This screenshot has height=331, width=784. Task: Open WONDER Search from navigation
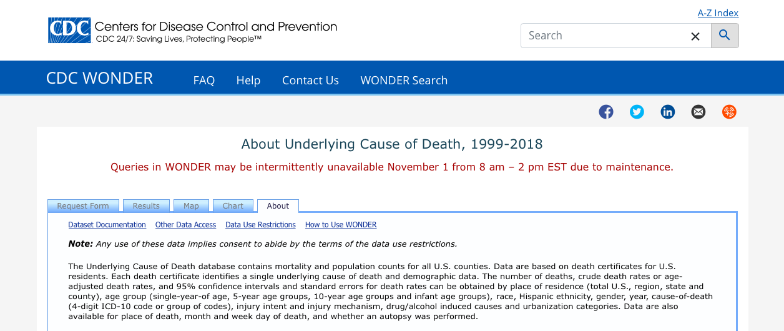click(404, 81)
